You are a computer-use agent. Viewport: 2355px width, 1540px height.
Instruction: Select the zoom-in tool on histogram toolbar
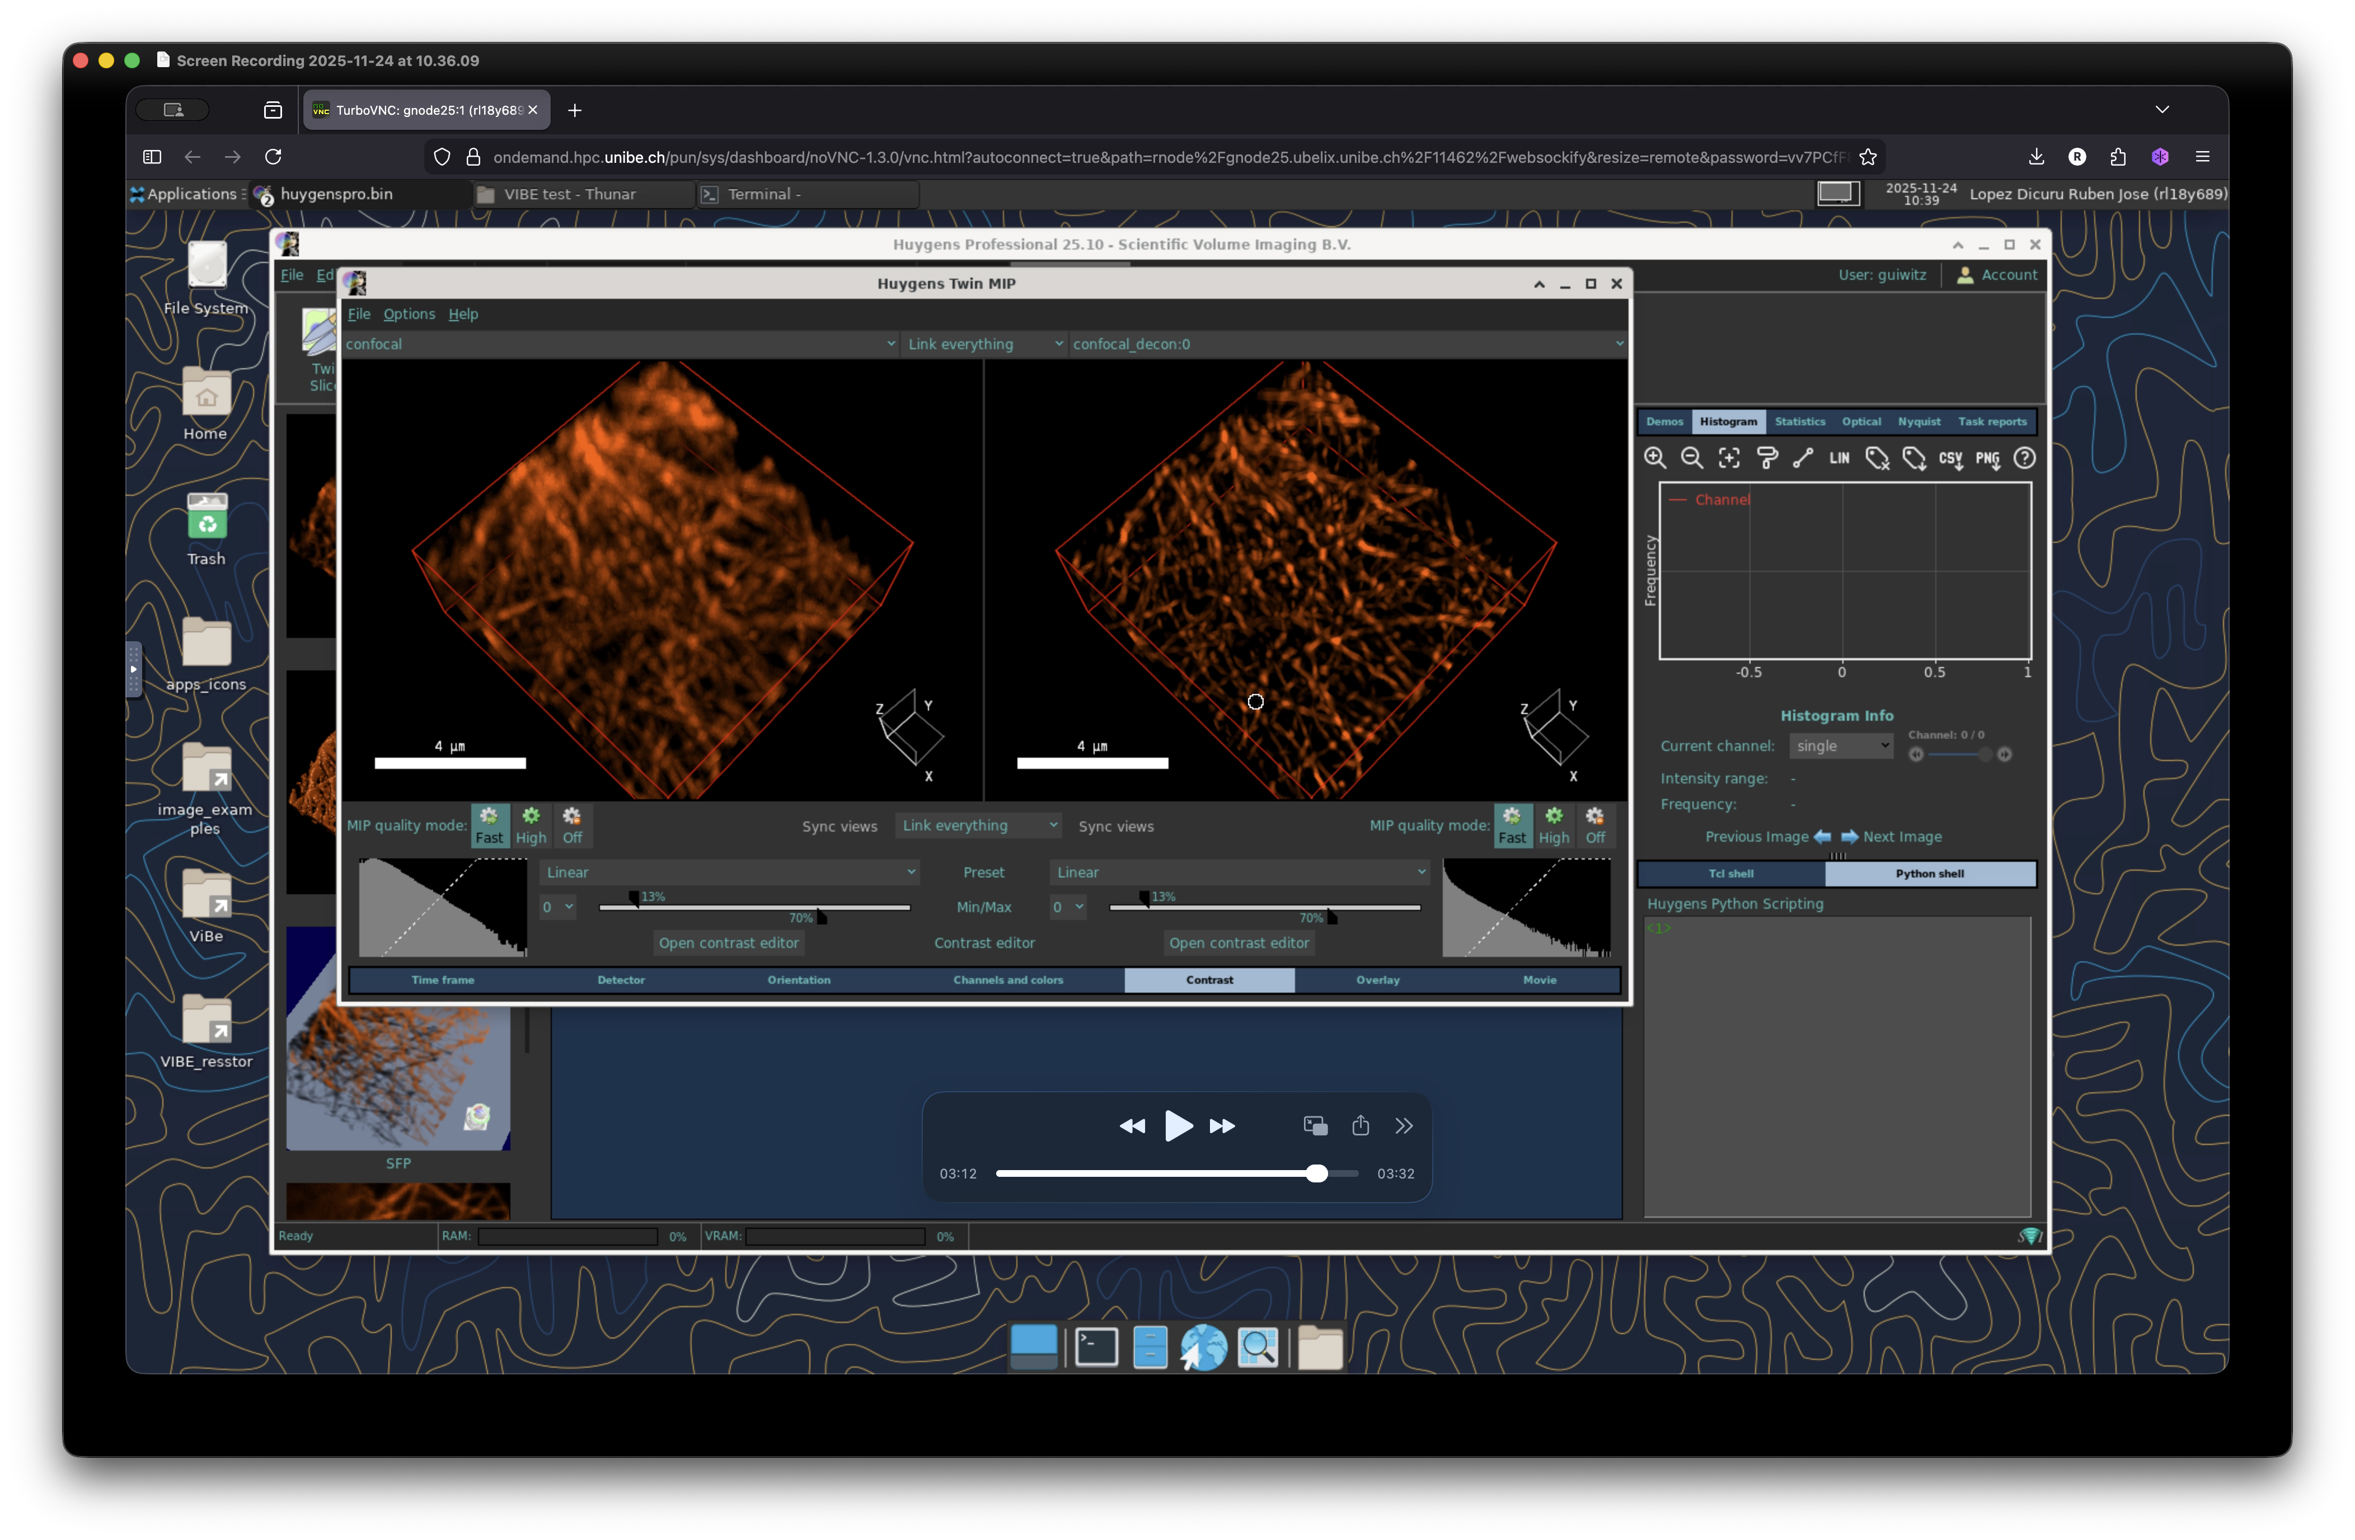pos(1655,458)
